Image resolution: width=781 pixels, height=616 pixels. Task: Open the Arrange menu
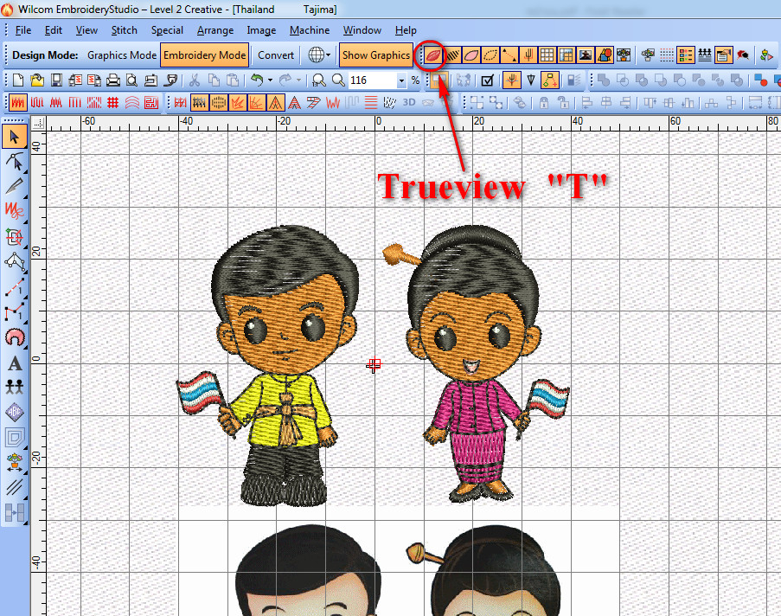(215, 30)
